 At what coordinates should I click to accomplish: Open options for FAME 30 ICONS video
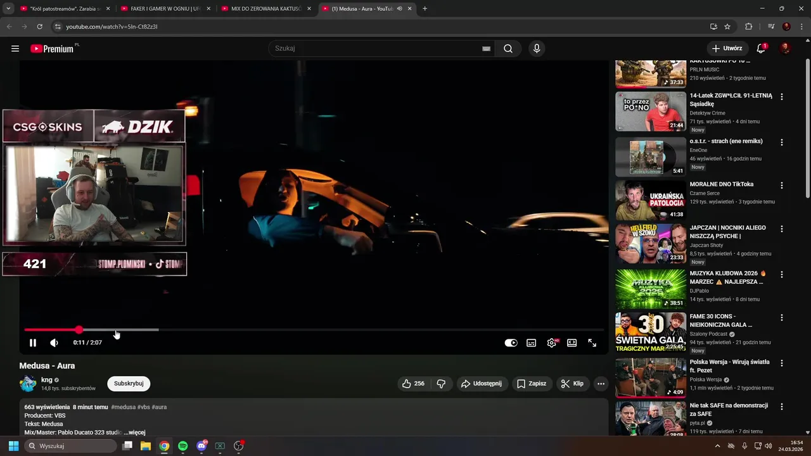click(x=782, y=318)
